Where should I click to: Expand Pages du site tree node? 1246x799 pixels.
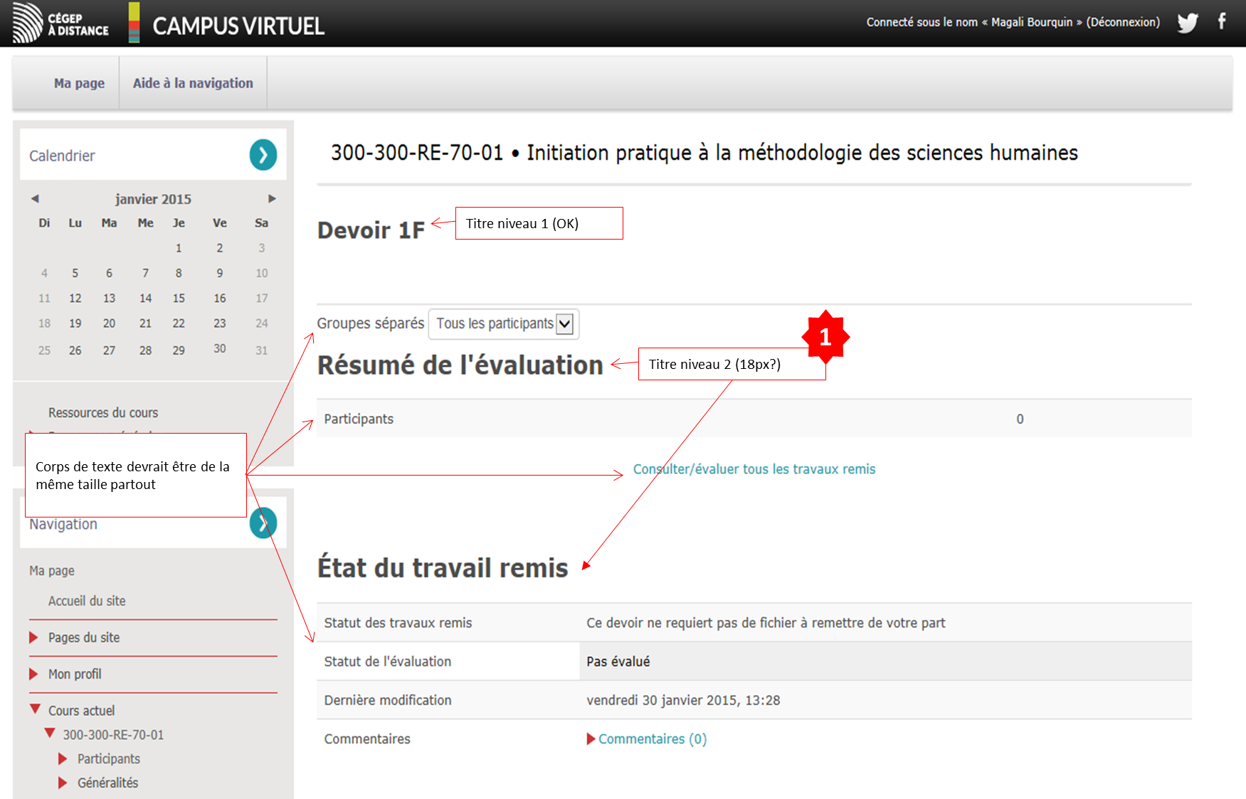[33, 638]
